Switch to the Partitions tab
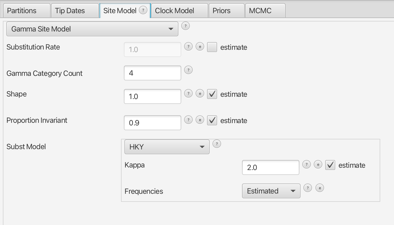This screenshot has width=394, height=225. (x=27, y=11)
